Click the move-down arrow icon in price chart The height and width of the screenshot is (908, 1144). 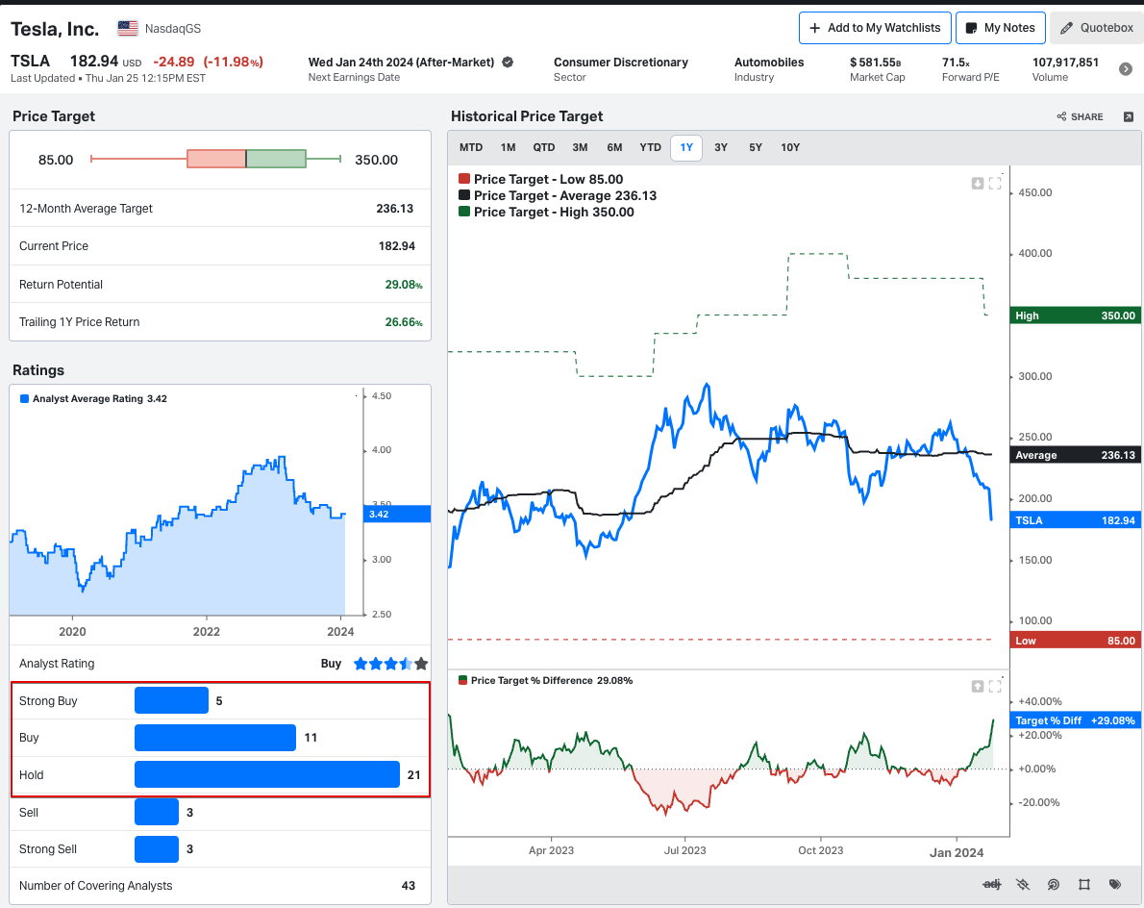tap(978, 183)
